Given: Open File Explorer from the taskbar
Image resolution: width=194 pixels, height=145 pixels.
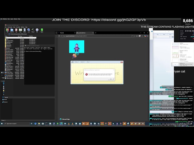Looking at the screenshot, I should 39,124.
